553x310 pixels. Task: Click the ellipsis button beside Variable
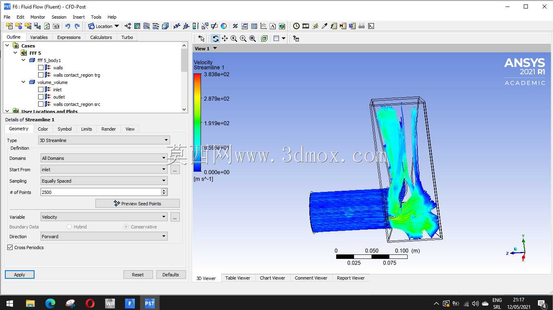[x=175, y=217]
